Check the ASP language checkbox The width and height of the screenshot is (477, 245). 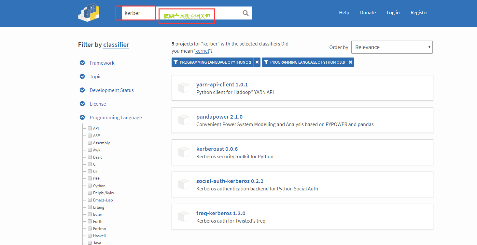[90, 135]
